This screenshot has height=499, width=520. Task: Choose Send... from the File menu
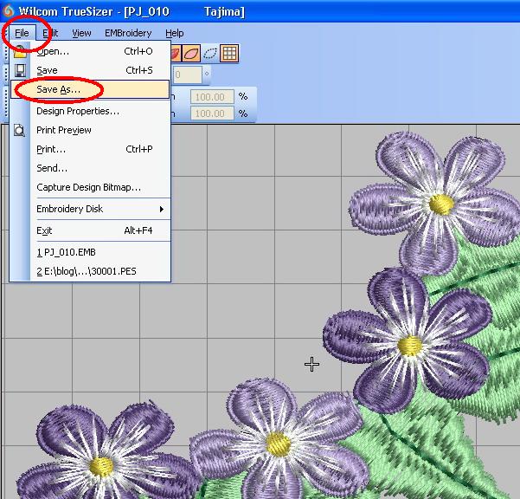tap(90, 168)
